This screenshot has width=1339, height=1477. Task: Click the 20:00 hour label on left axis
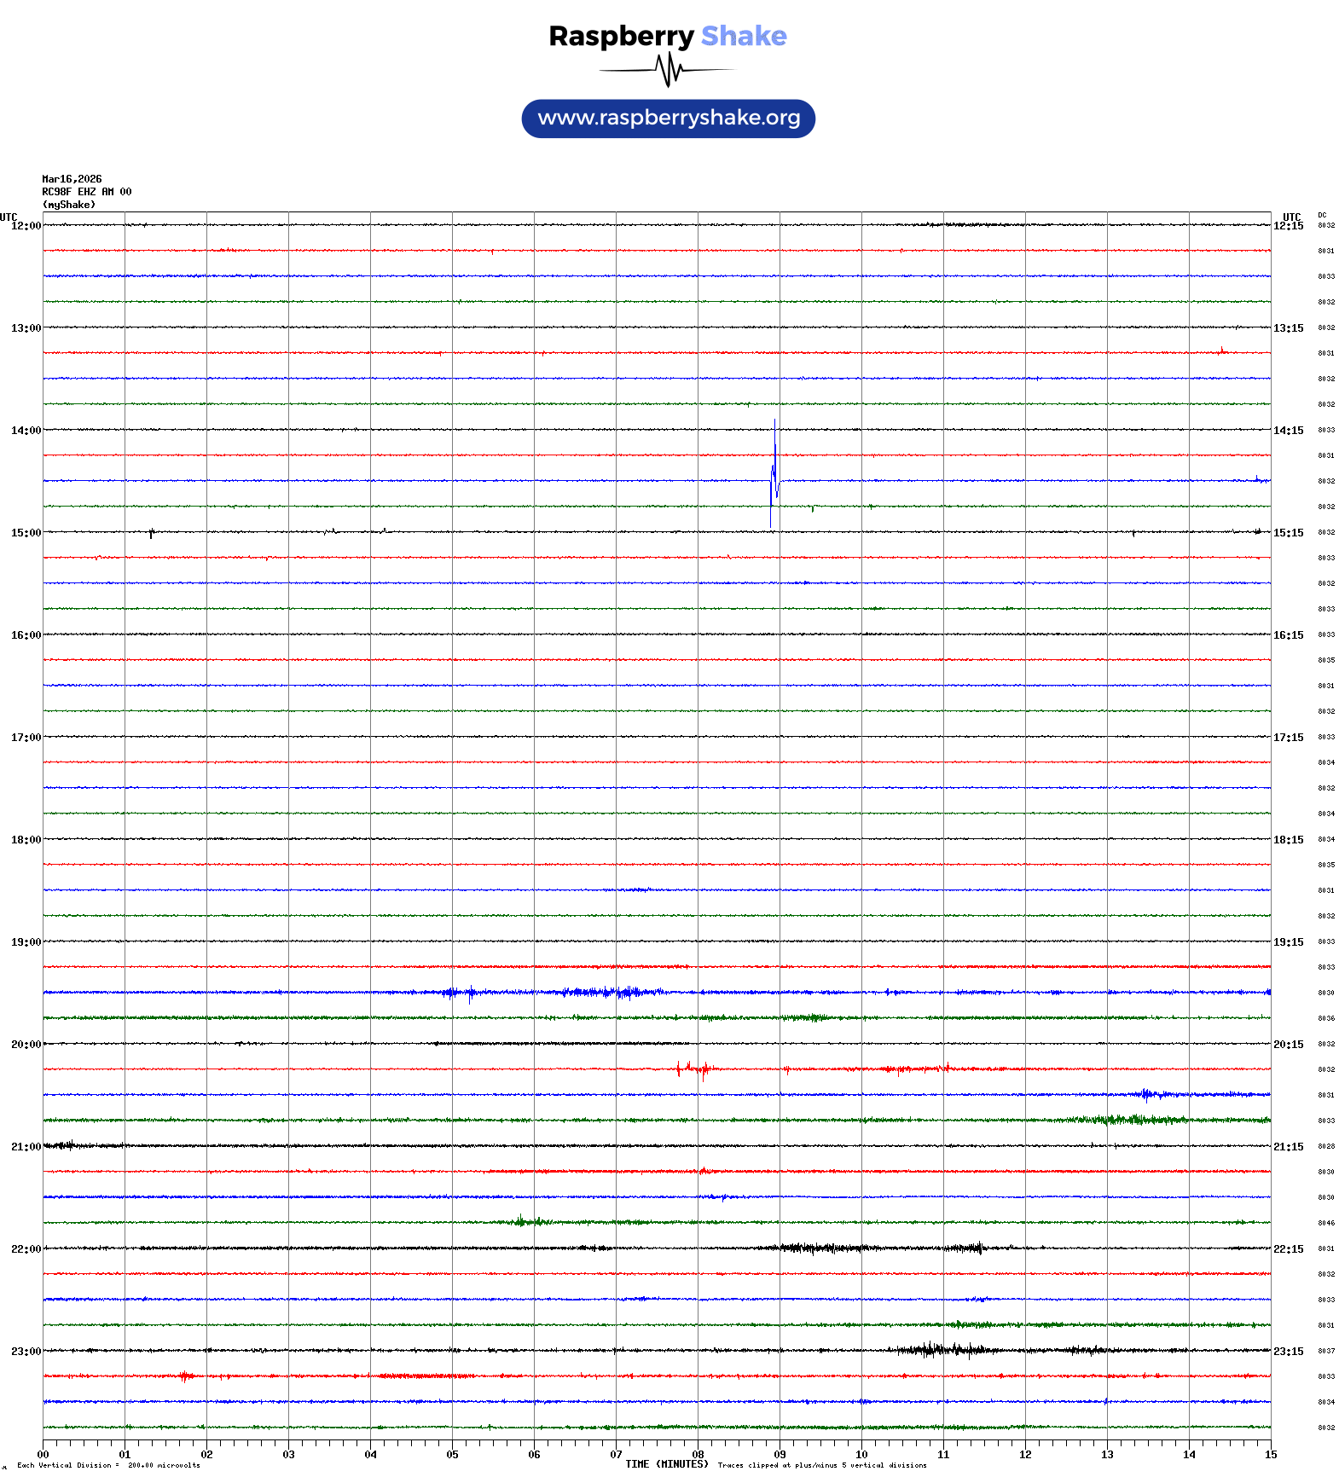(x=26, y=1045)
